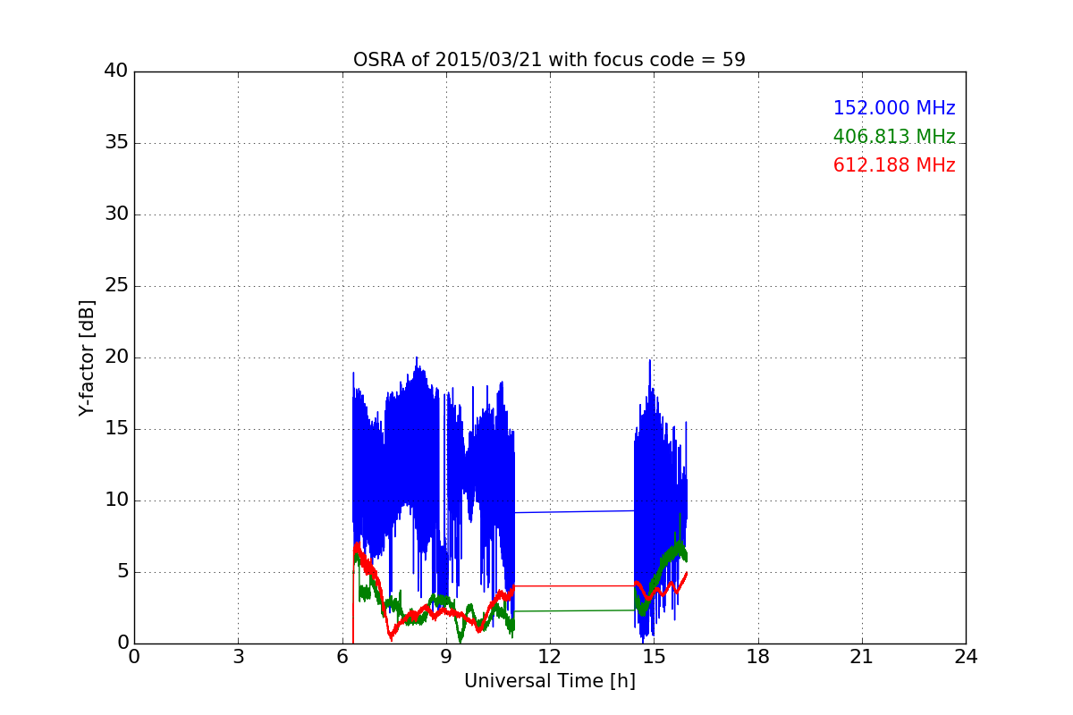
Task: Click the 'Universal Time [h]' axis label
Action: click(549, 681)
